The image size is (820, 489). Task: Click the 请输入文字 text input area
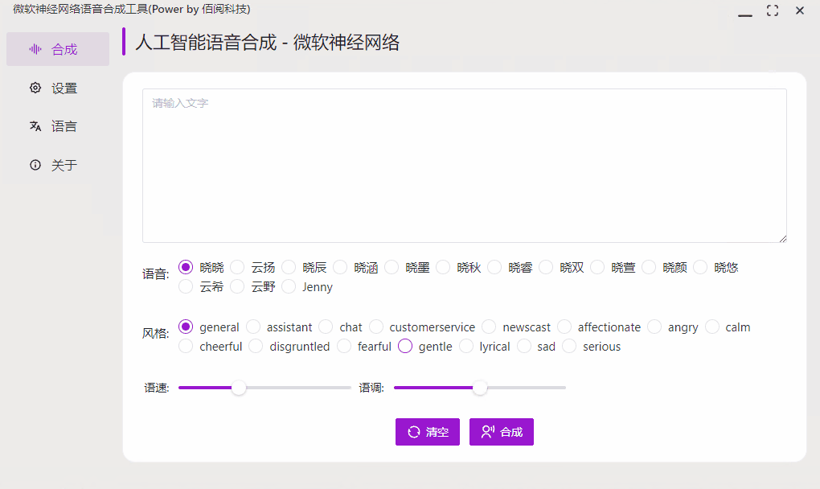(x=465, y=166)
